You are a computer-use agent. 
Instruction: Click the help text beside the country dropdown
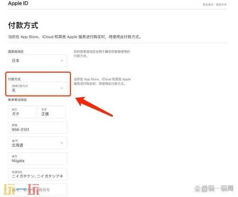click(x=102, y=54)
